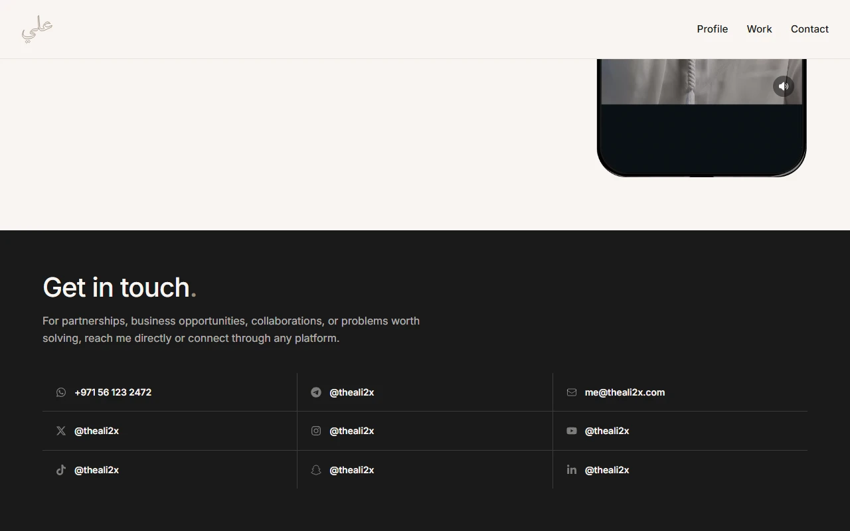Open the me@theali2x.com email link
The height and width of the screenshot is (531, 850).
(x=625, y=392)
